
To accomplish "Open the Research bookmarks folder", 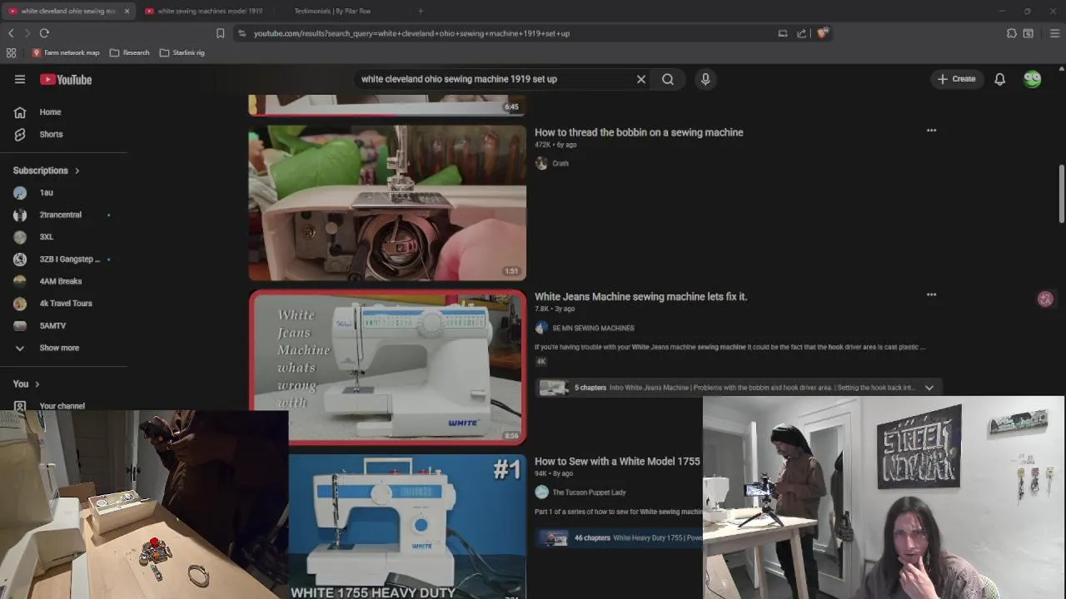I will point(130,52).
